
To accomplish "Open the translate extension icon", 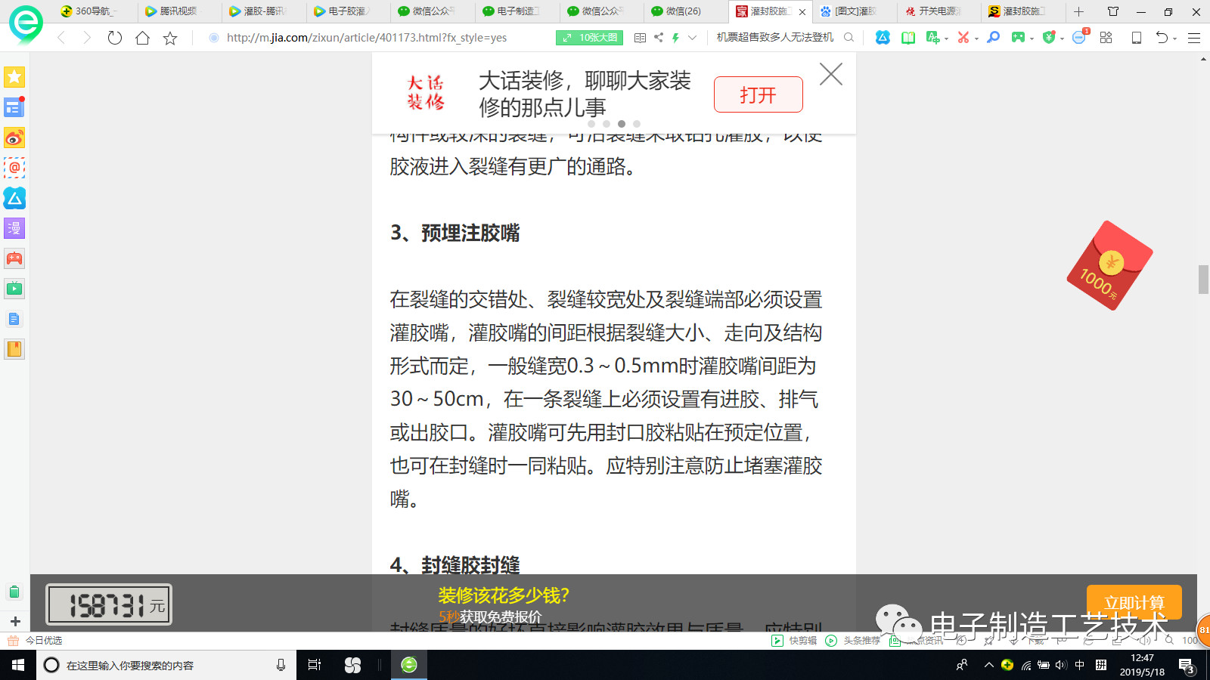I will [932, 38].
